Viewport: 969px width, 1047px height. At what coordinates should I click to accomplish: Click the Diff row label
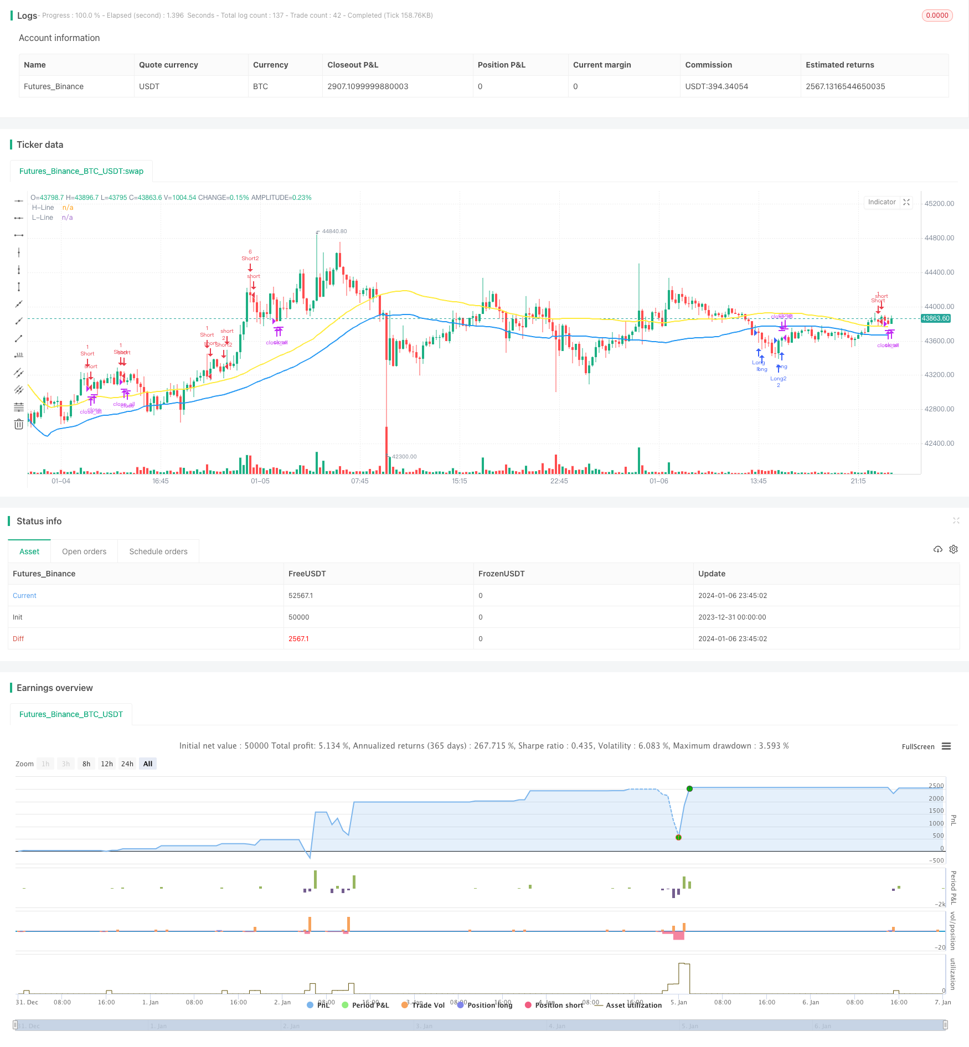coord(18,638)
